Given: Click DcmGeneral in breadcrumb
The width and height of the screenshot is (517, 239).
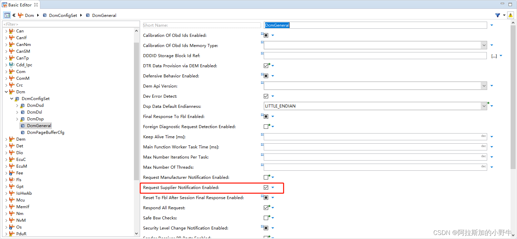Looking at the screenshot, I should [x=104, y=15].
